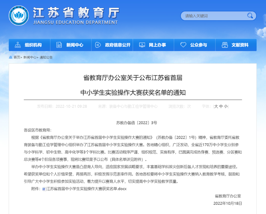
Task: Set font size to 中
Action: pos(221,106)
